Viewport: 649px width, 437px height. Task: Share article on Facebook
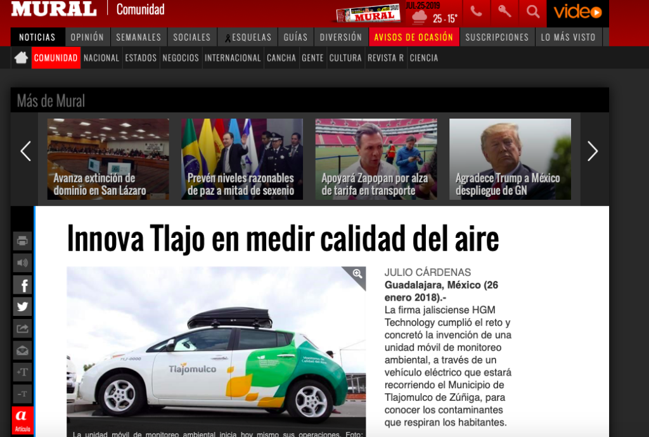(22, 285)
